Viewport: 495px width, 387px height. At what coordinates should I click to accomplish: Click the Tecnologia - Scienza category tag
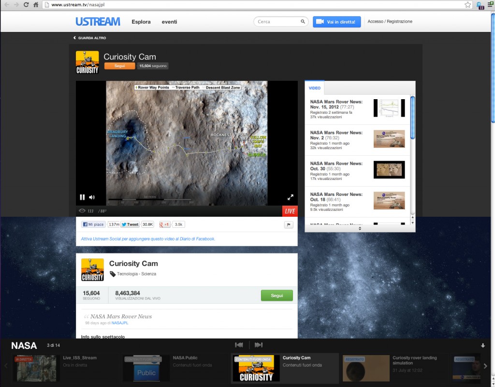136,274
